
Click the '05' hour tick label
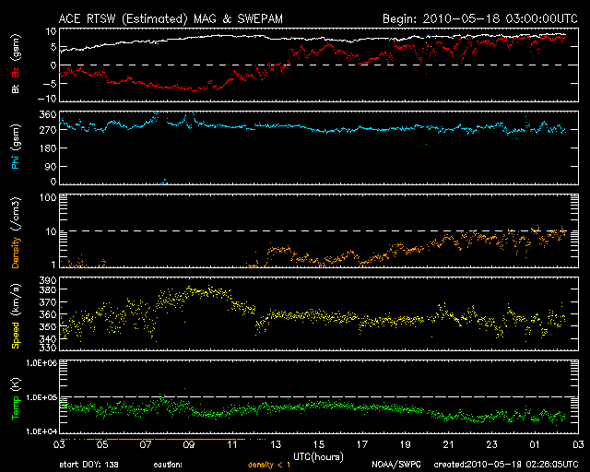[102, 444]
